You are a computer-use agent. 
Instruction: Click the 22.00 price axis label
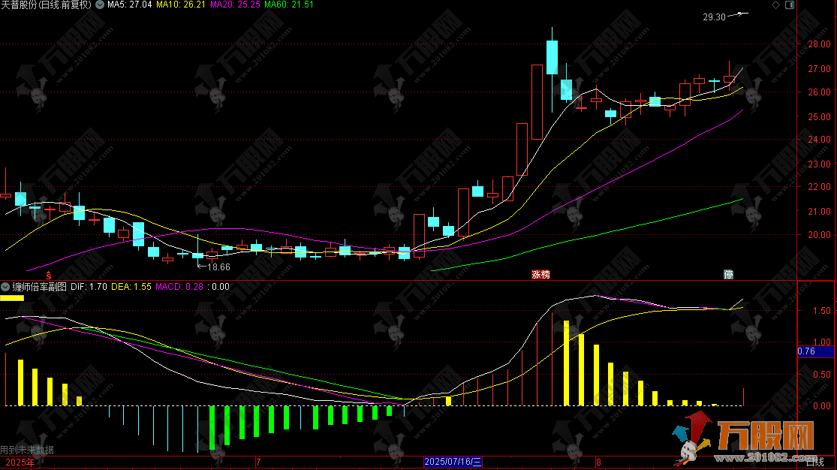(820, 187)
